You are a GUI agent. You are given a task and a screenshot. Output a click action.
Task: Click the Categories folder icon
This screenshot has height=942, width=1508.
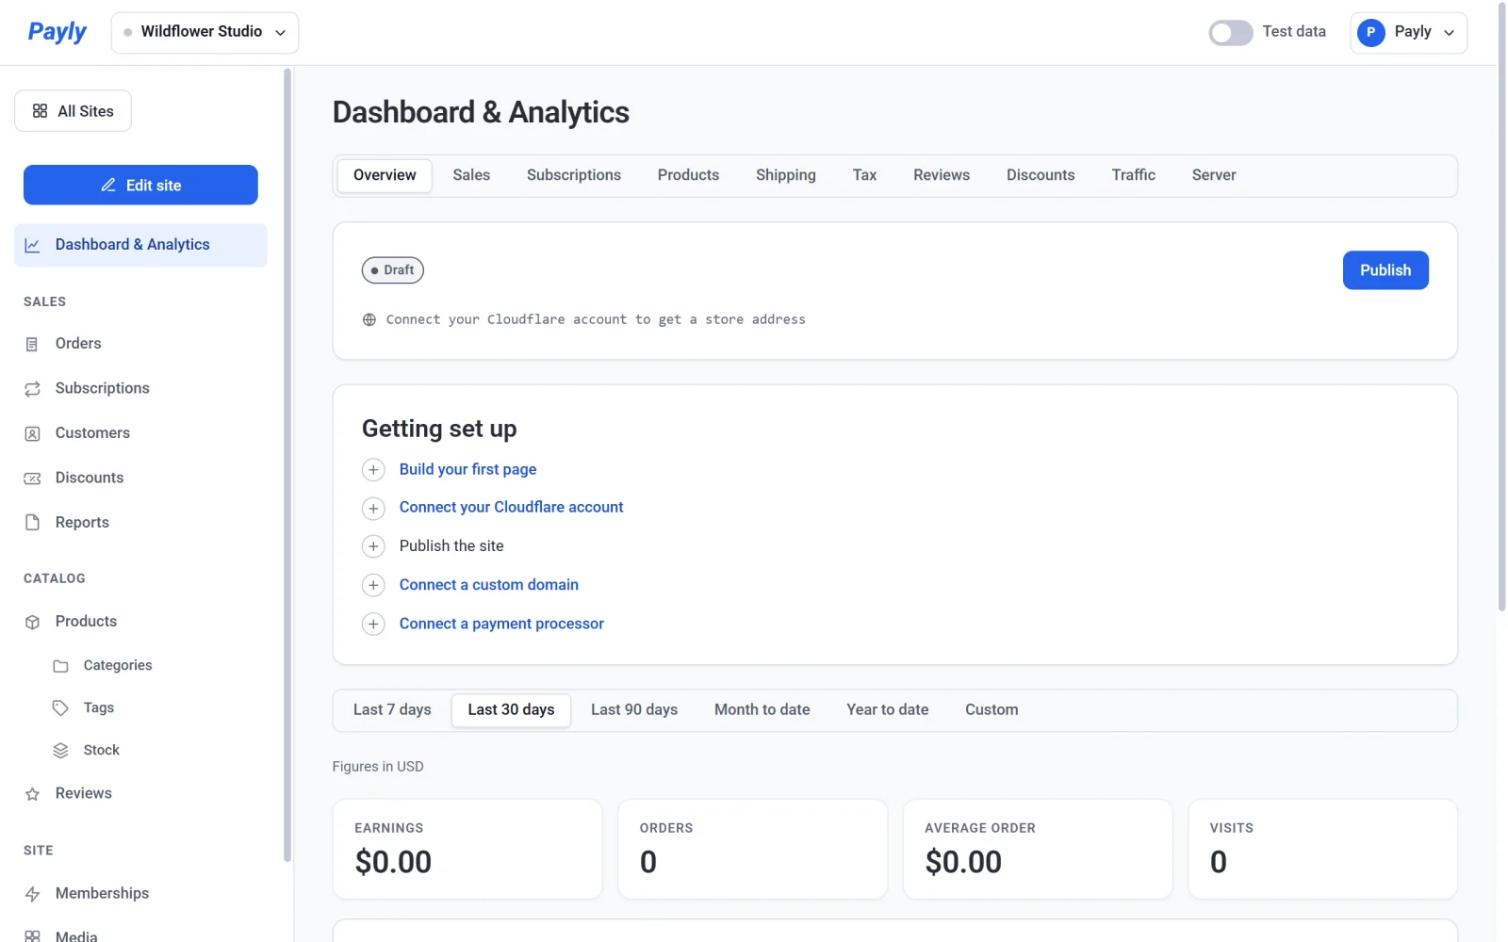click(x=60, y=666)
